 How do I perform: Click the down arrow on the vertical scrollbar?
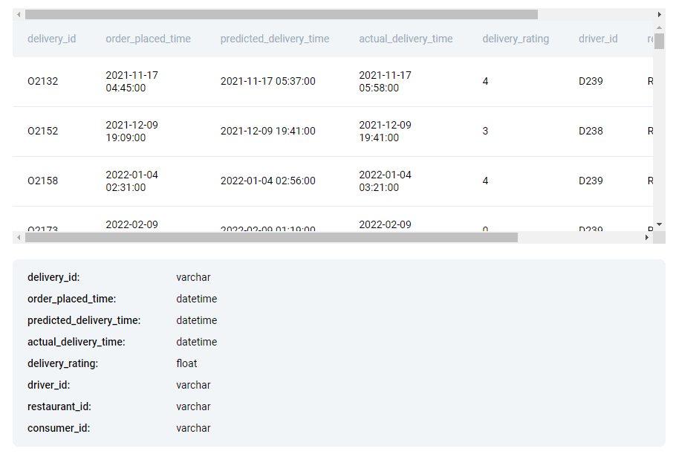coord(660,224)
